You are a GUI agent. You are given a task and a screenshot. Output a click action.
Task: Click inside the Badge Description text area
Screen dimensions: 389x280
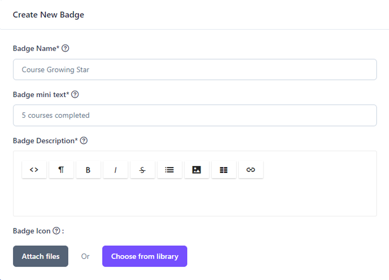tap(195, 198)
